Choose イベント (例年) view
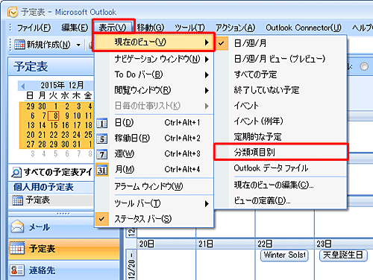This screenshot has height=280, width=373. point(281,121)
